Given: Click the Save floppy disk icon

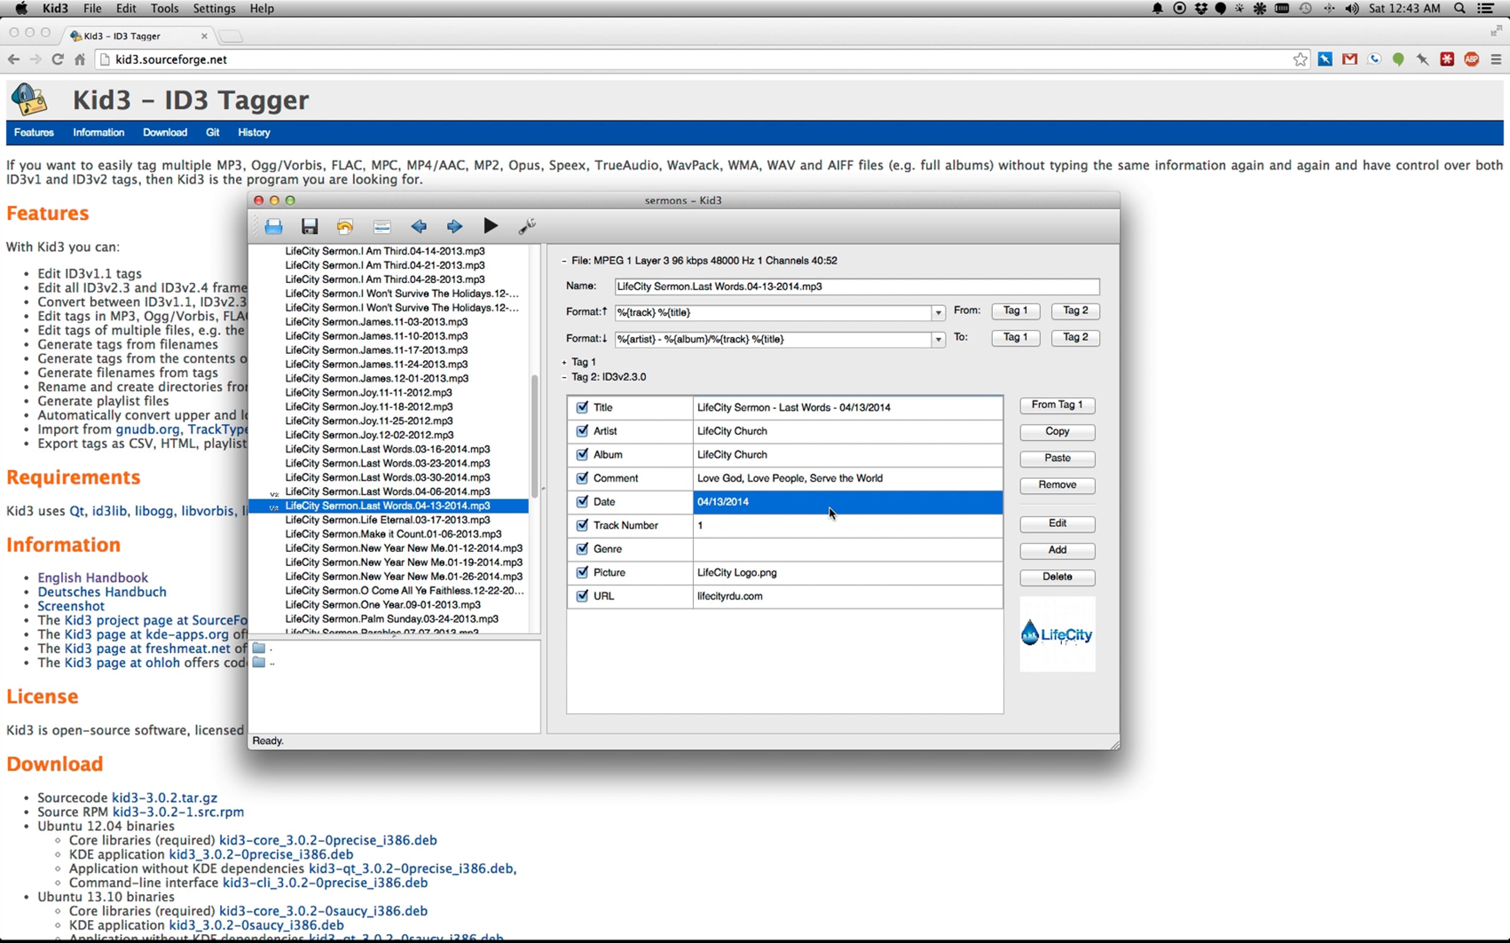Looking at the screenshot, I should pyautogui.click(x=310, y=226).
